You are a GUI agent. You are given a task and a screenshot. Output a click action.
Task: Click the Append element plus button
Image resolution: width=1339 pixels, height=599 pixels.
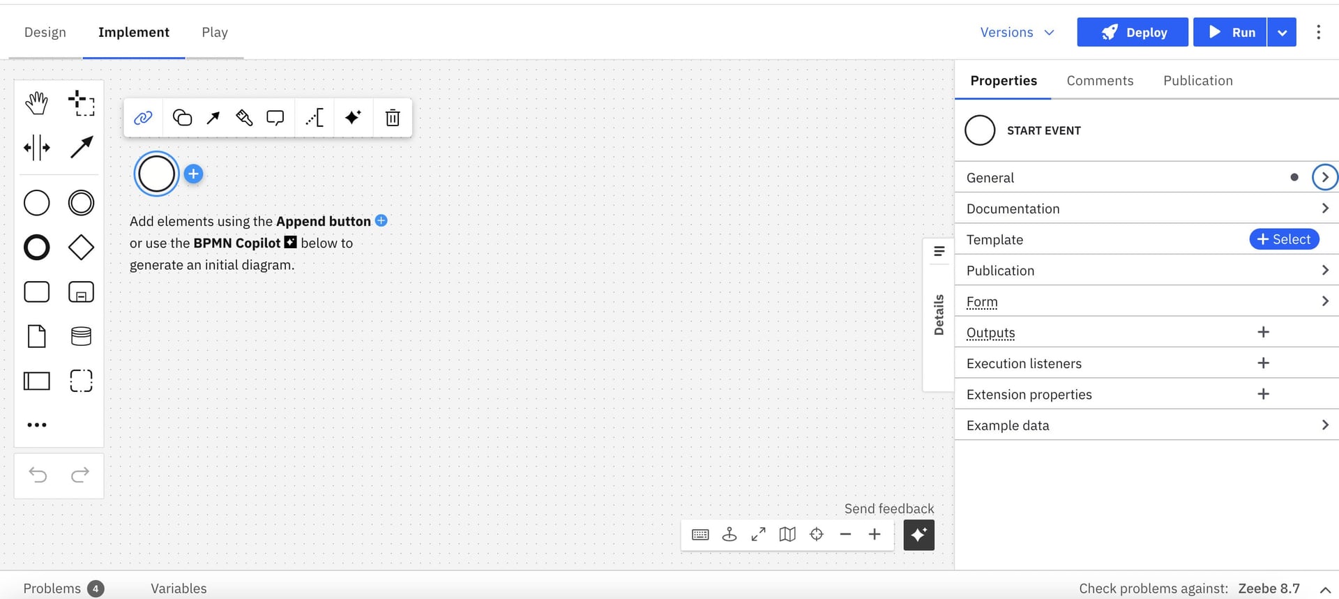194,174
